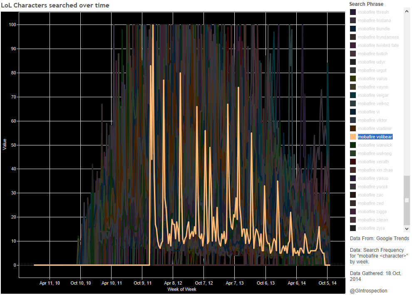
Task: Select the mobafire thresh legend swatch
Action: click(x=353, y=12)
